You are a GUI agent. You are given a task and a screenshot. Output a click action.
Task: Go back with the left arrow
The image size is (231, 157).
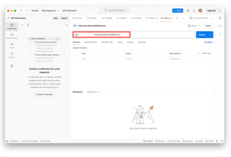pos(22,11)
